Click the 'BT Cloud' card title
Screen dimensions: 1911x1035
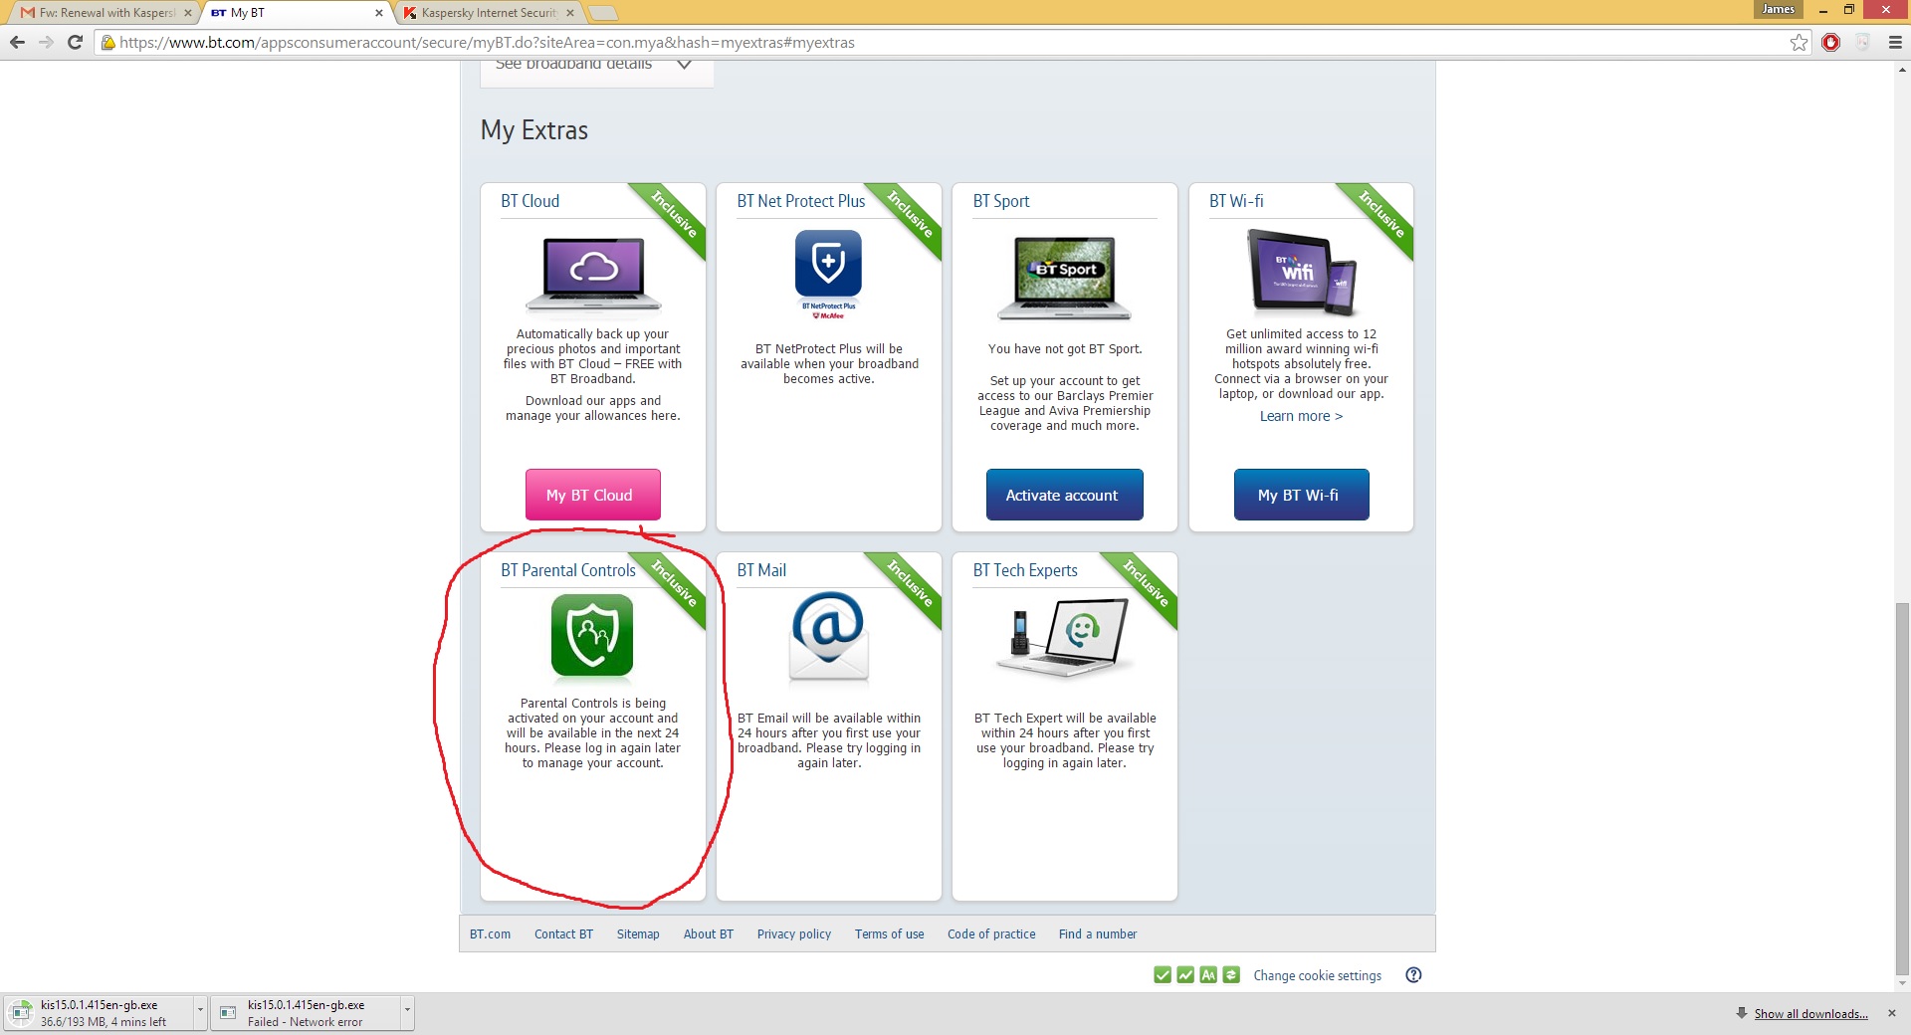531,201
